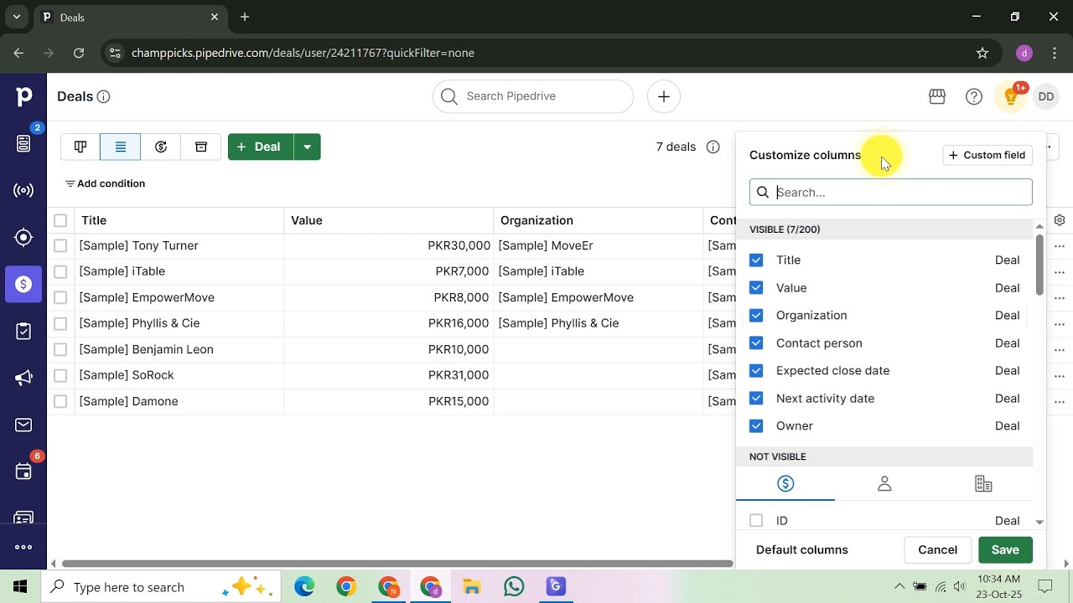The height and width of the screenshot is (603, 1073).
Task: Switch to list view tab
Action: point(121,147)
